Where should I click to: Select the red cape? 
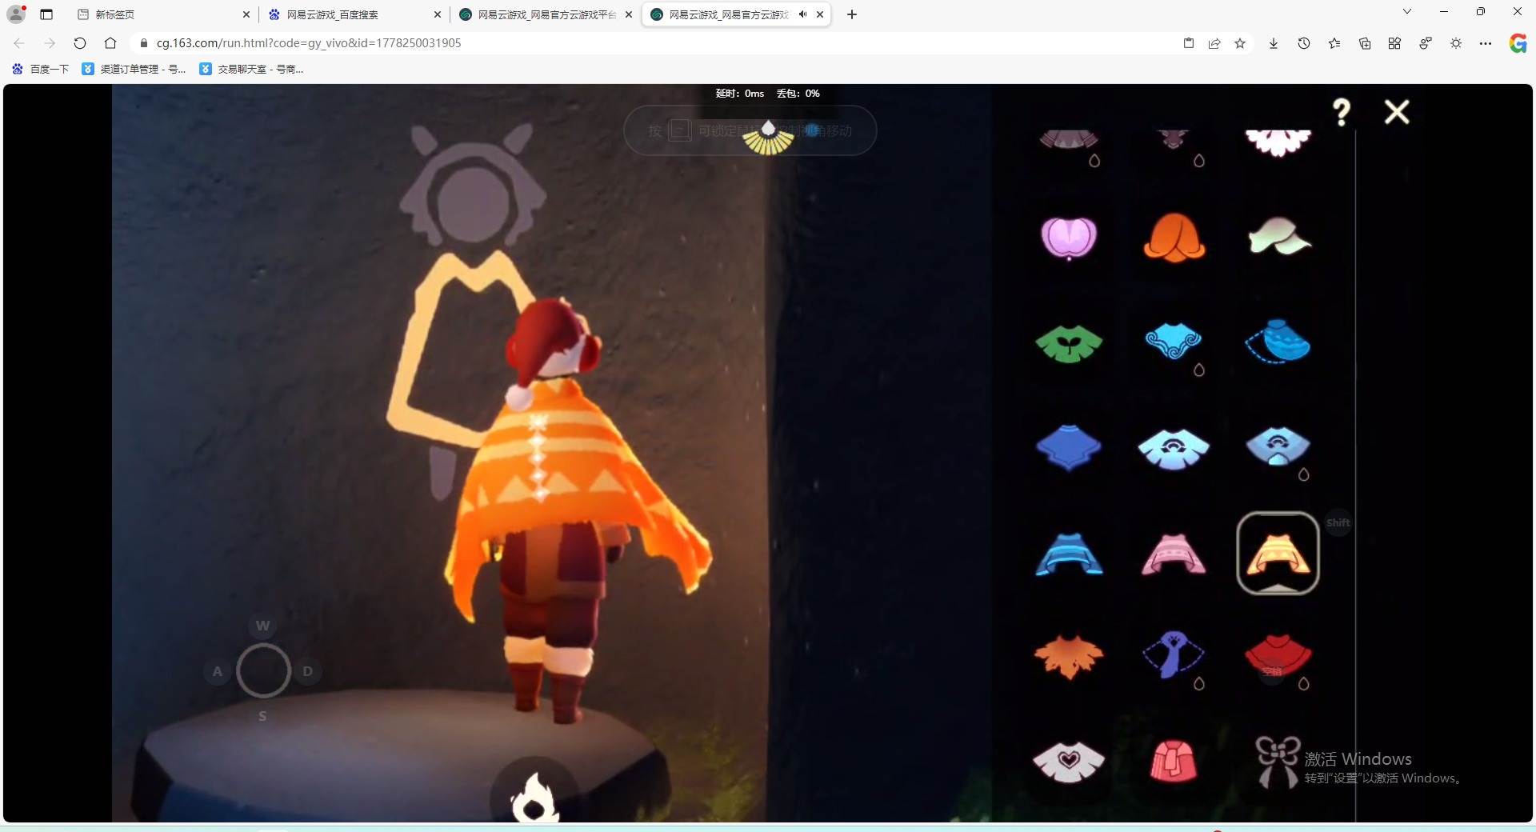(1278, 656)
